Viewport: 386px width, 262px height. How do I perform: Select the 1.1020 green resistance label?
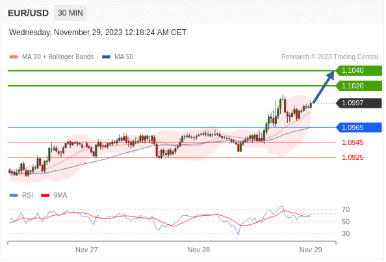click(x=359, y=86)
